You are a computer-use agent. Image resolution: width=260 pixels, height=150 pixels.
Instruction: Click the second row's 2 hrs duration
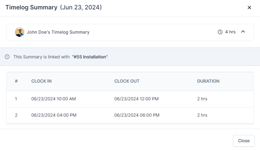tap(202, 115)
